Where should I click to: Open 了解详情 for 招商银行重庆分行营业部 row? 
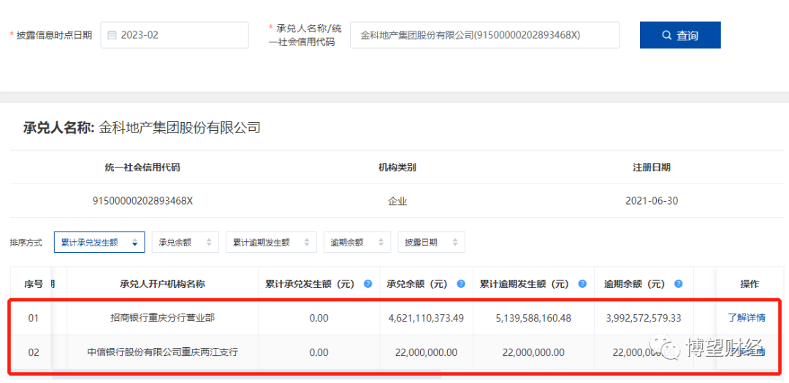point(747,317)
